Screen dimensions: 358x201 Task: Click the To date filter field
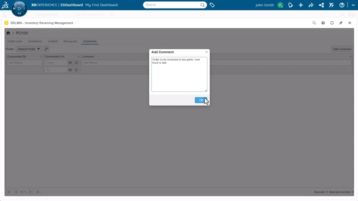(x=56, y=70)
